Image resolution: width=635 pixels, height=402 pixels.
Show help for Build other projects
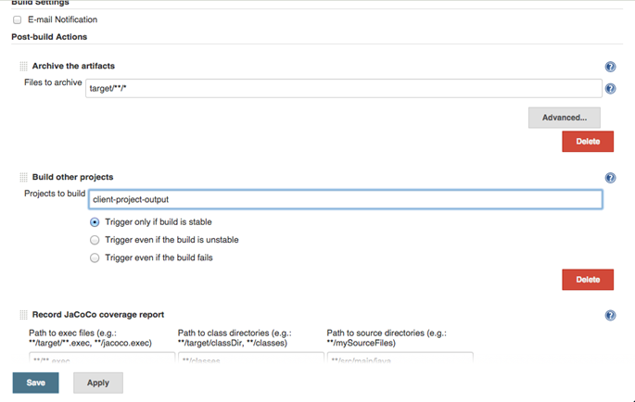point(610,178)
